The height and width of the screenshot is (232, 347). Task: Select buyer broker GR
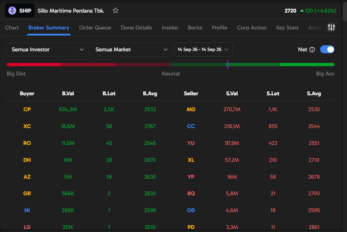pyautogui.click(x=27, y=194)
